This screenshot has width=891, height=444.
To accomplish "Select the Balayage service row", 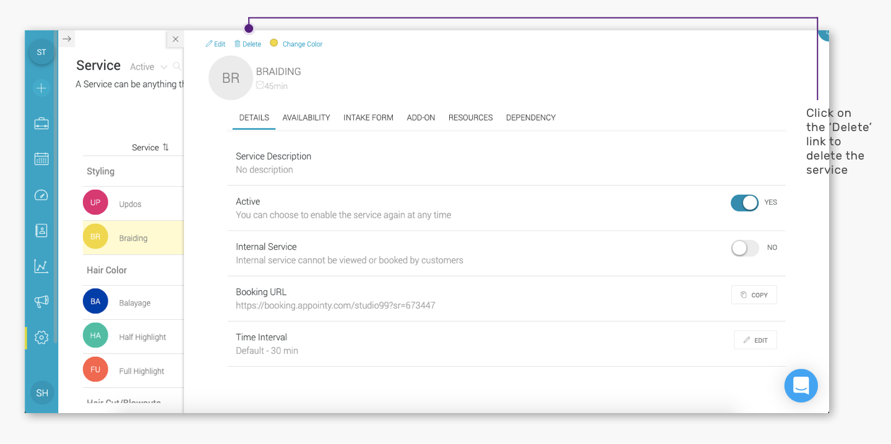I will click(133, 302).
